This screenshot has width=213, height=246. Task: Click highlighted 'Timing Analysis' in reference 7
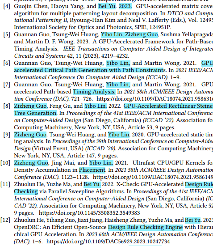click(94, 92)
